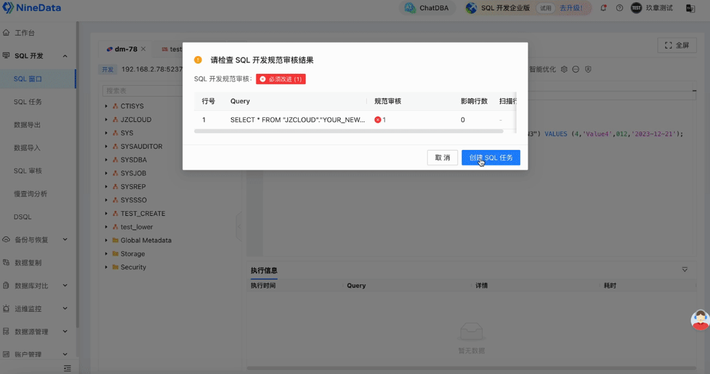Click the NineData logo

tap(32, 8)
